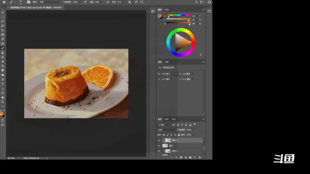Open layer opacity dropdown

(194, 130)
